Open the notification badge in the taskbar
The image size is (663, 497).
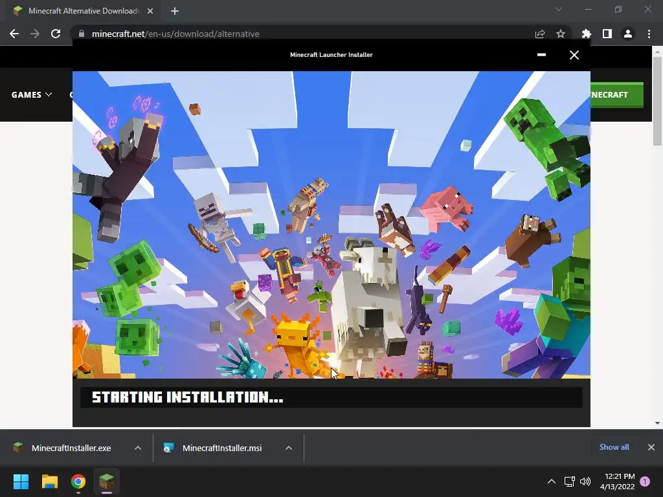(x=645, y=481)
